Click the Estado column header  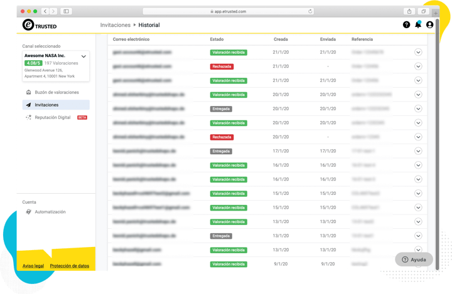click(x=217, y=39)
